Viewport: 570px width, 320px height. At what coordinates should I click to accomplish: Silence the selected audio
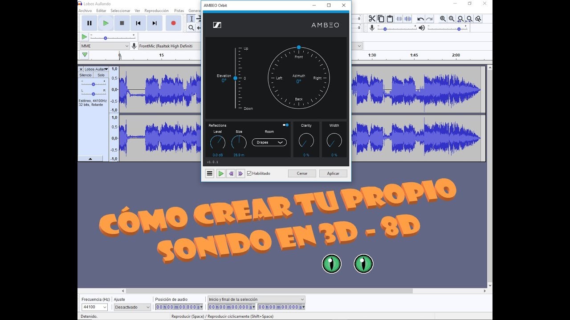pyautogui.click(x=408, y=19)
